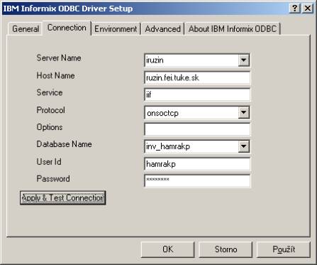Click the Password label
Viewport: 317px width, 265px height.
53,179
